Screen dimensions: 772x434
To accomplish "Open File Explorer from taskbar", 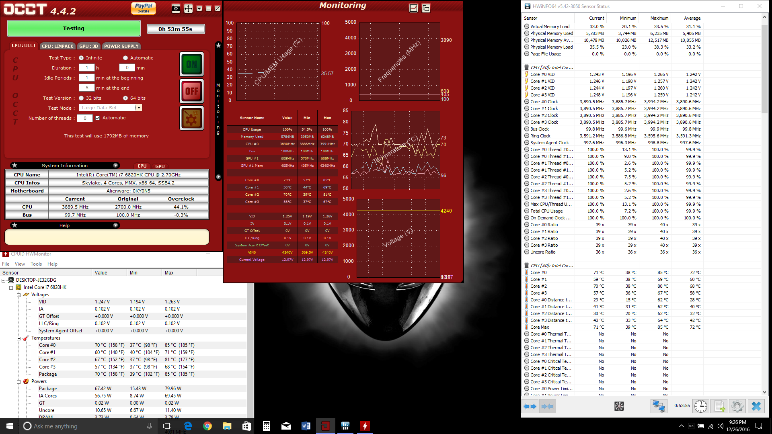I will pyautogui.click(x=227, y=426).
